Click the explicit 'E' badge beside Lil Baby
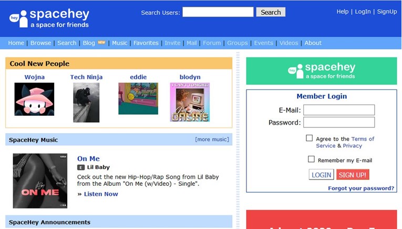The height and width of the screenshot is (229, 402). tap(81, 167)
